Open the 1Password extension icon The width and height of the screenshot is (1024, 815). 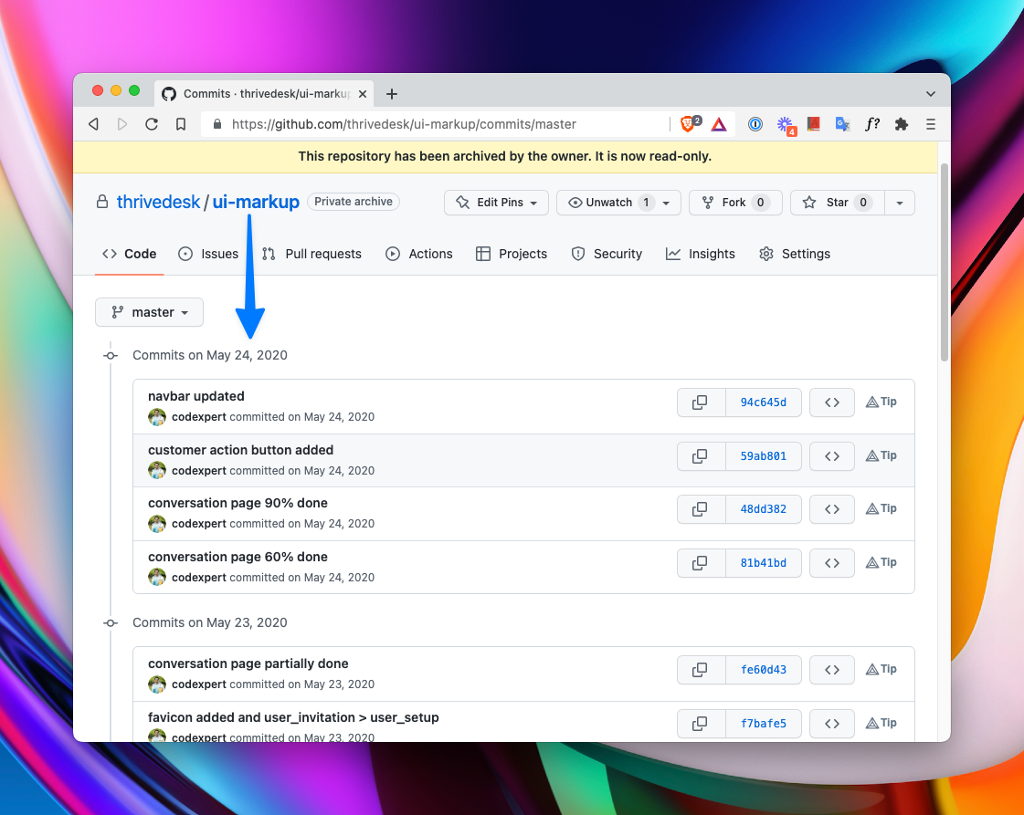click(x=755, y=124)
